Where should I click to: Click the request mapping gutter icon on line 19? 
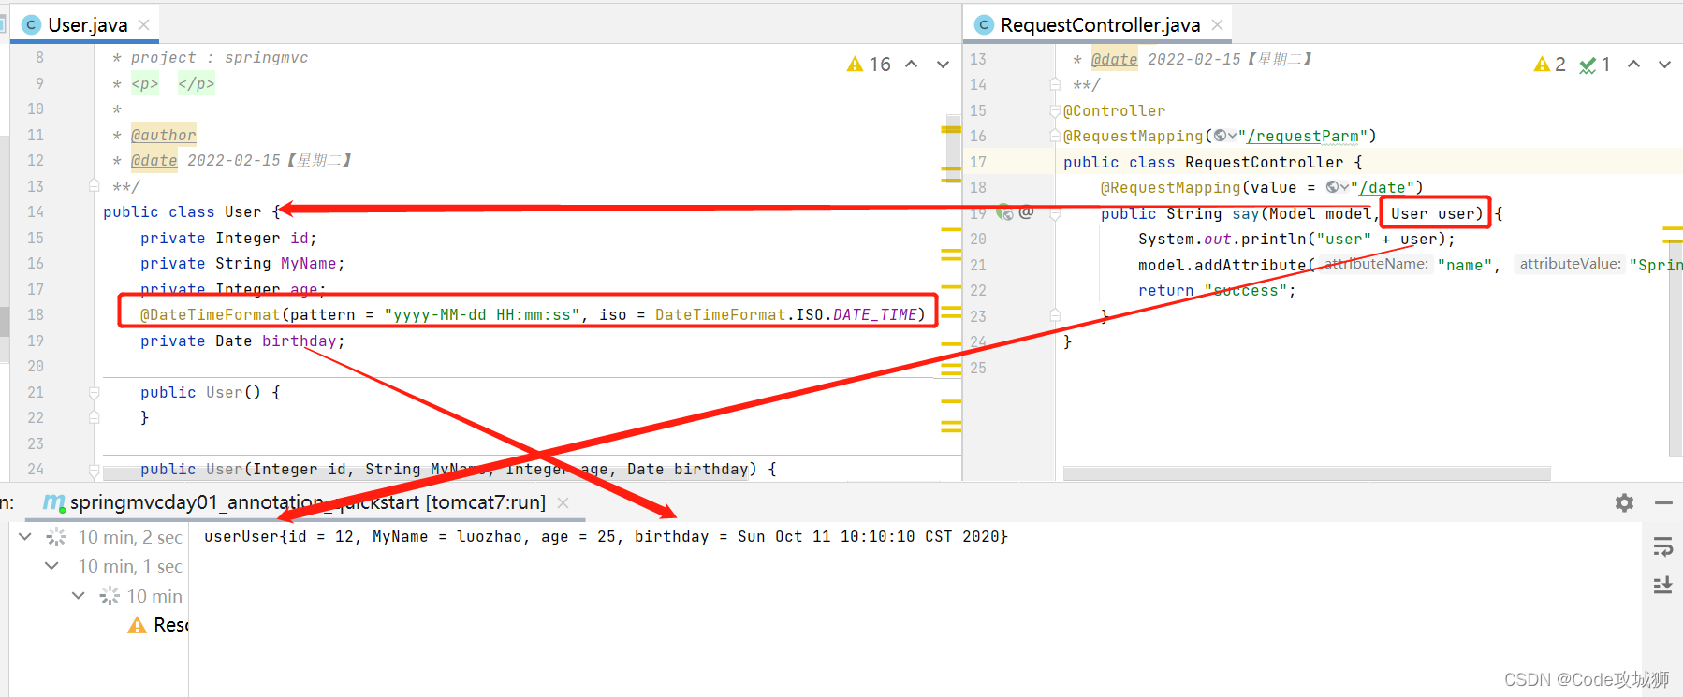tap(1005, 213)
